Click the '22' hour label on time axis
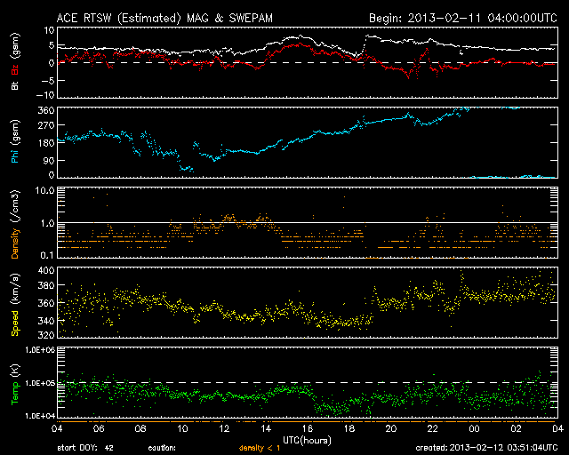Viewport: 569px width, 455px height. 433,429
